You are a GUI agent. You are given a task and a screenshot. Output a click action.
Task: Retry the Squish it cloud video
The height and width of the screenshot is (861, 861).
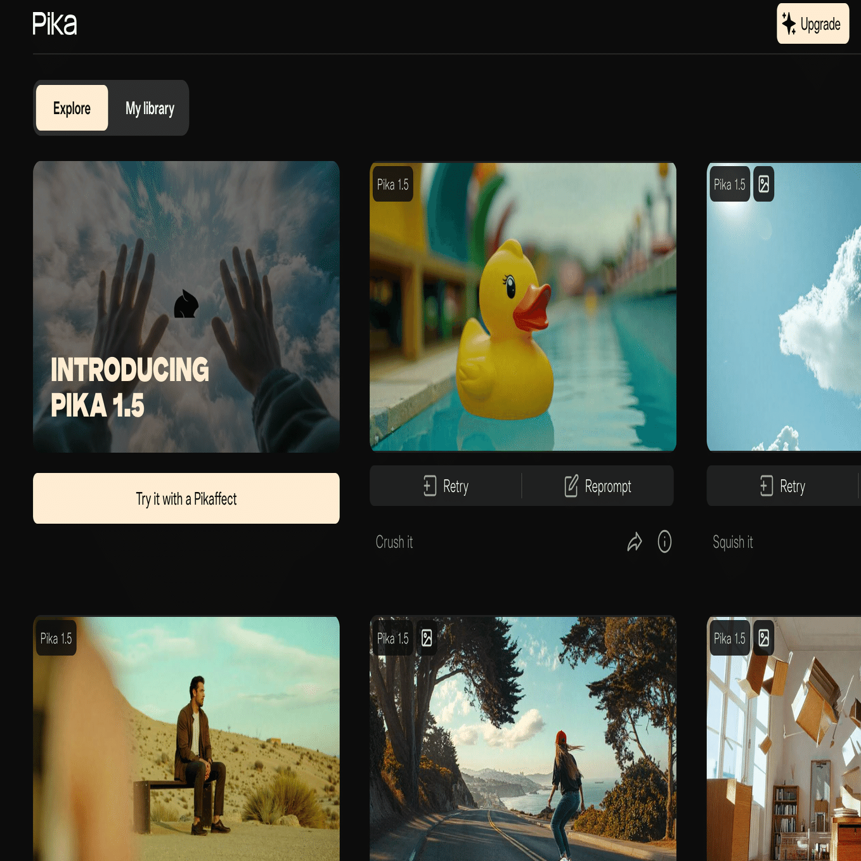point(783,486)
